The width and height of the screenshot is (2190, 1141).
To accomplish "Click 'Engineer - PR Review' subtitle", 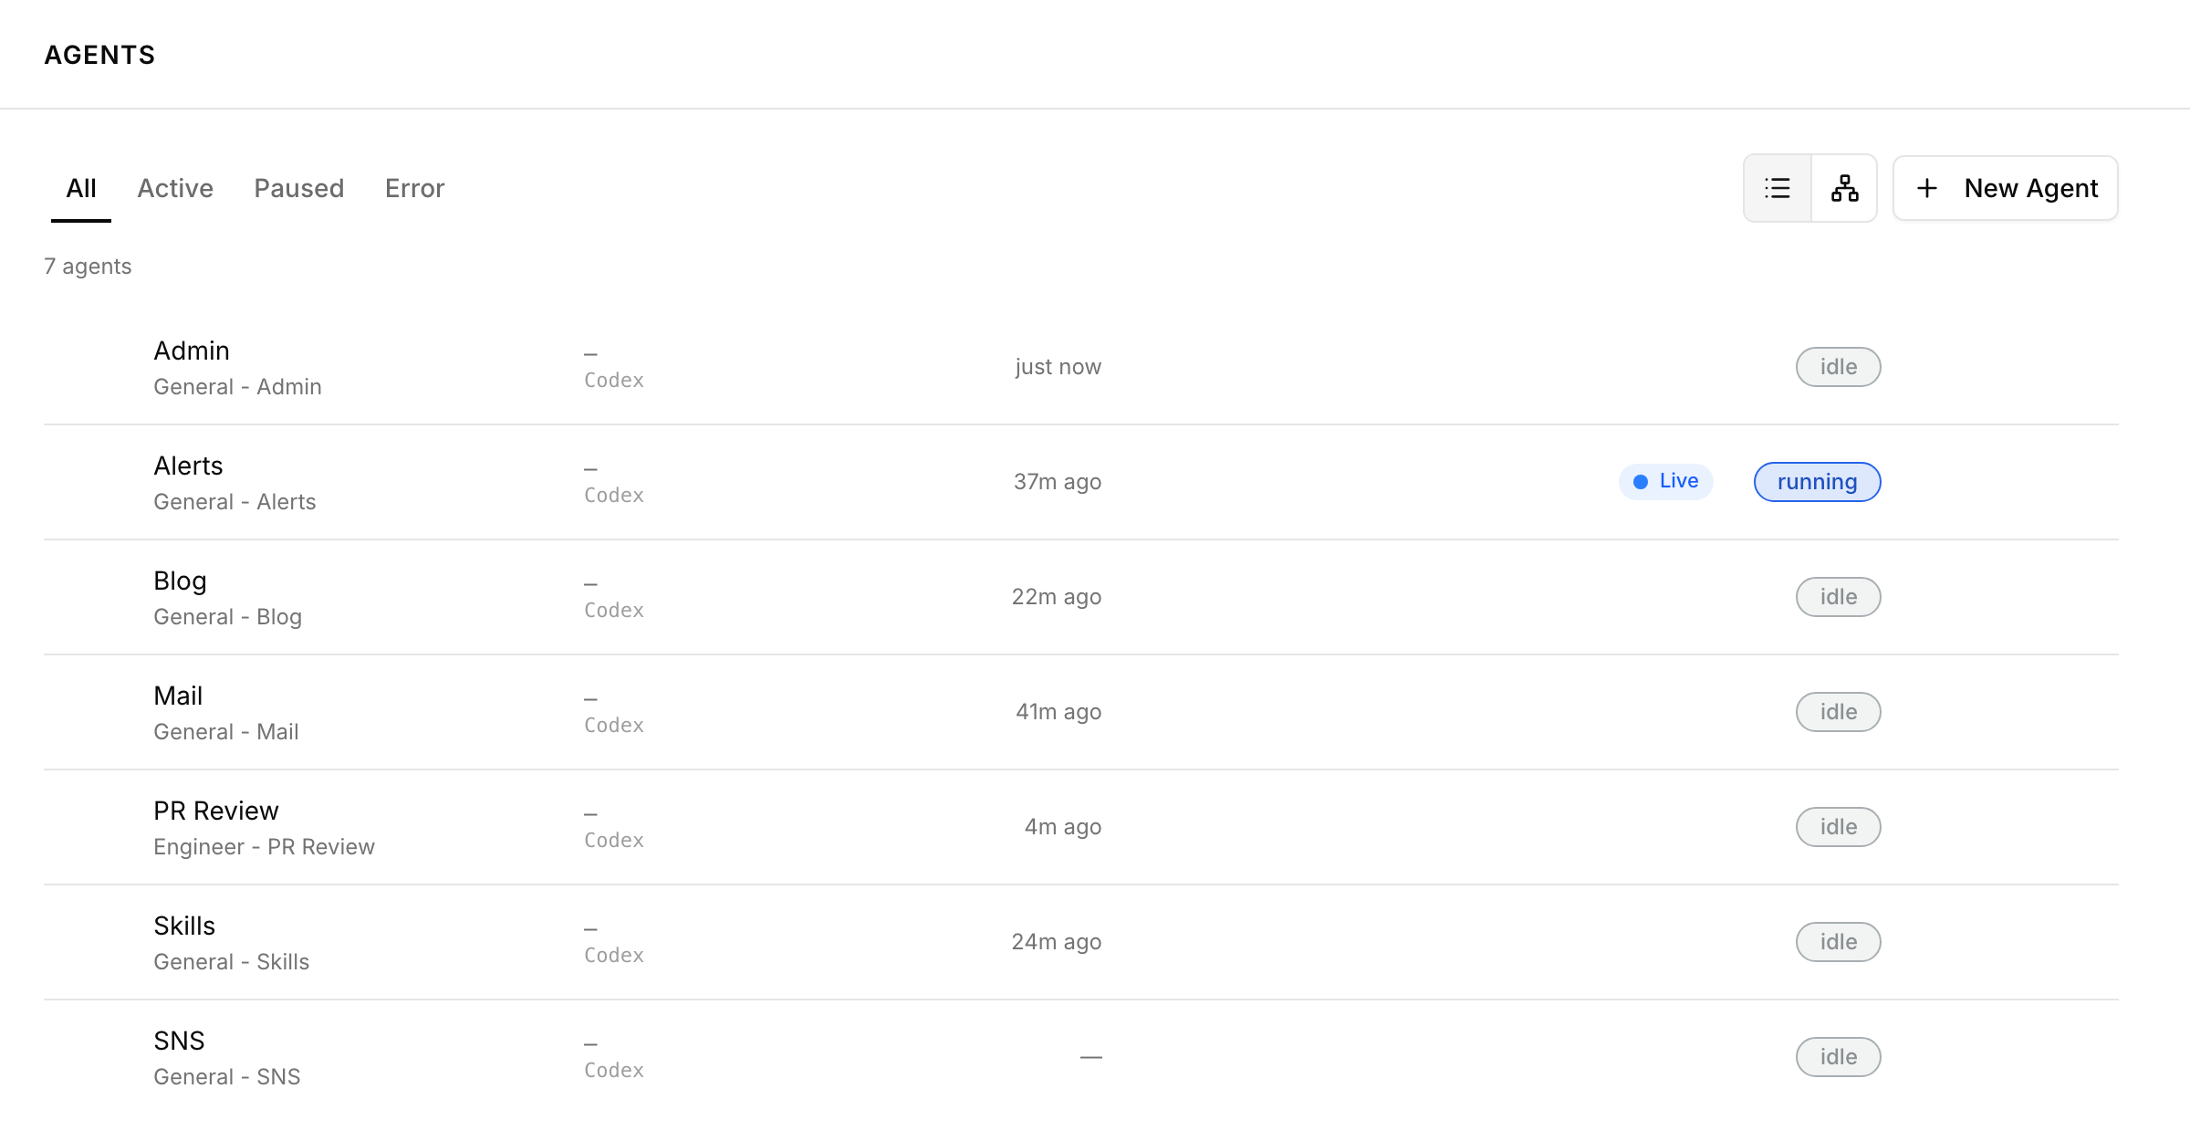I will [265, 847].
